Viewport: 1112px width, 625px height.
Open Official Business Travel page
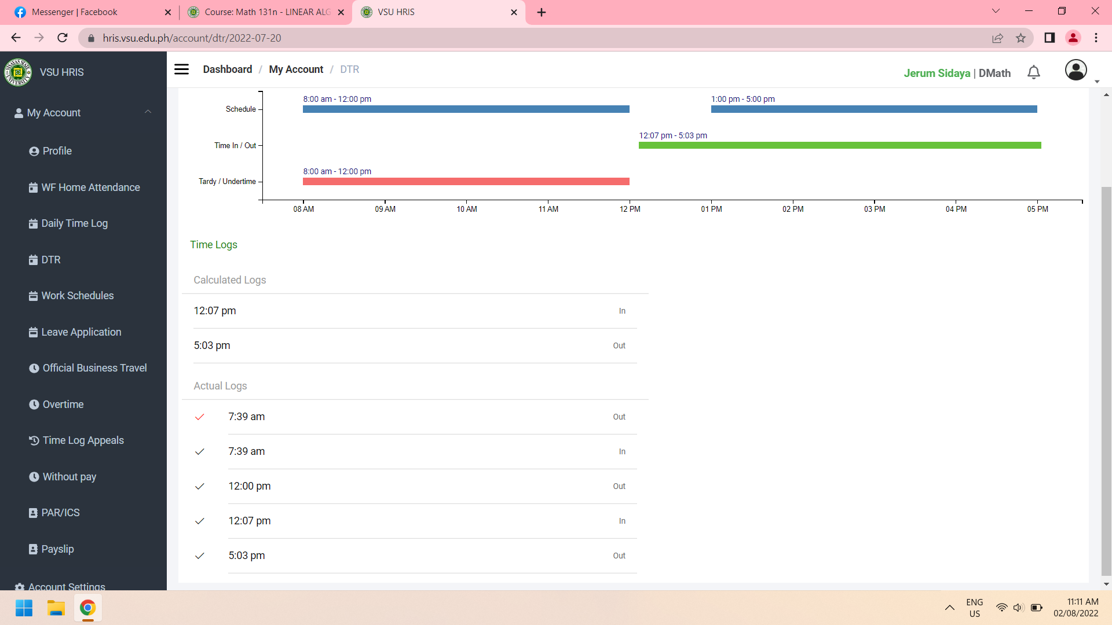(94, 368)
